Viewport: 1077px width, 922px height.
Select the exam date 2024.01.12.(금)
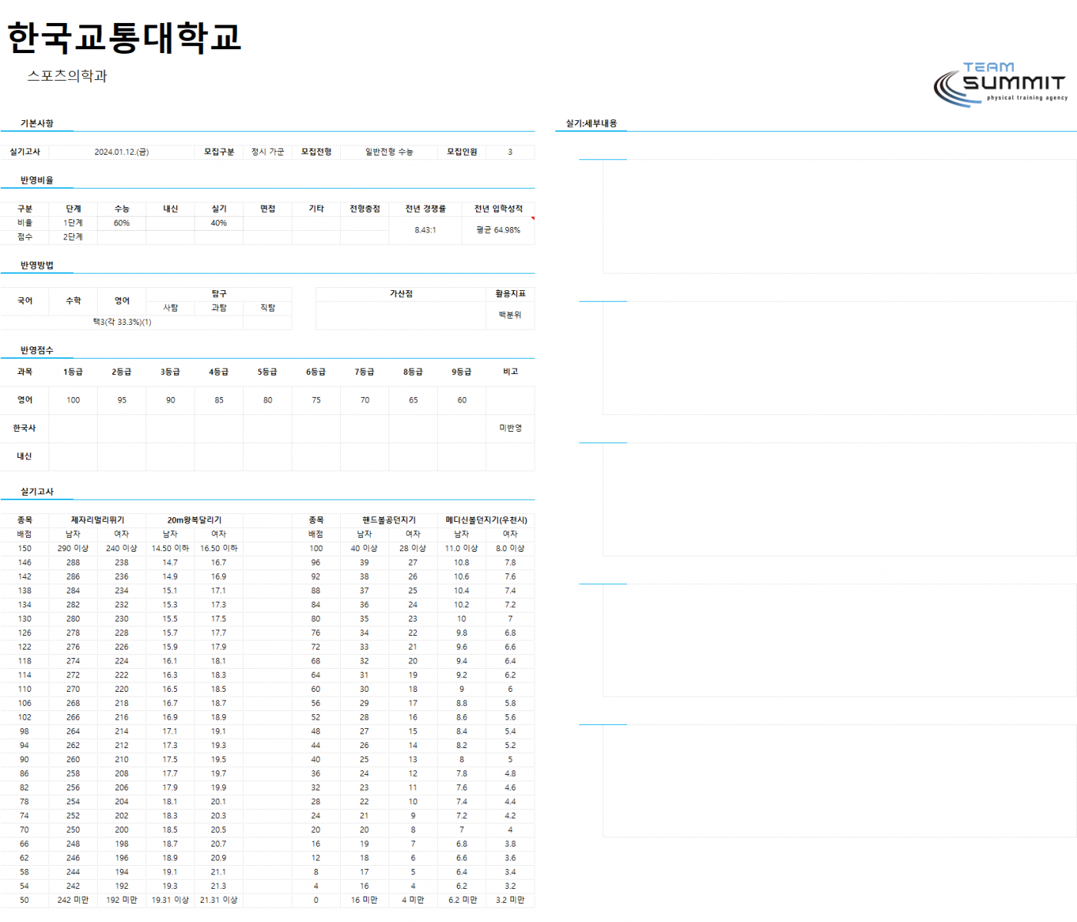click(122, 152)
